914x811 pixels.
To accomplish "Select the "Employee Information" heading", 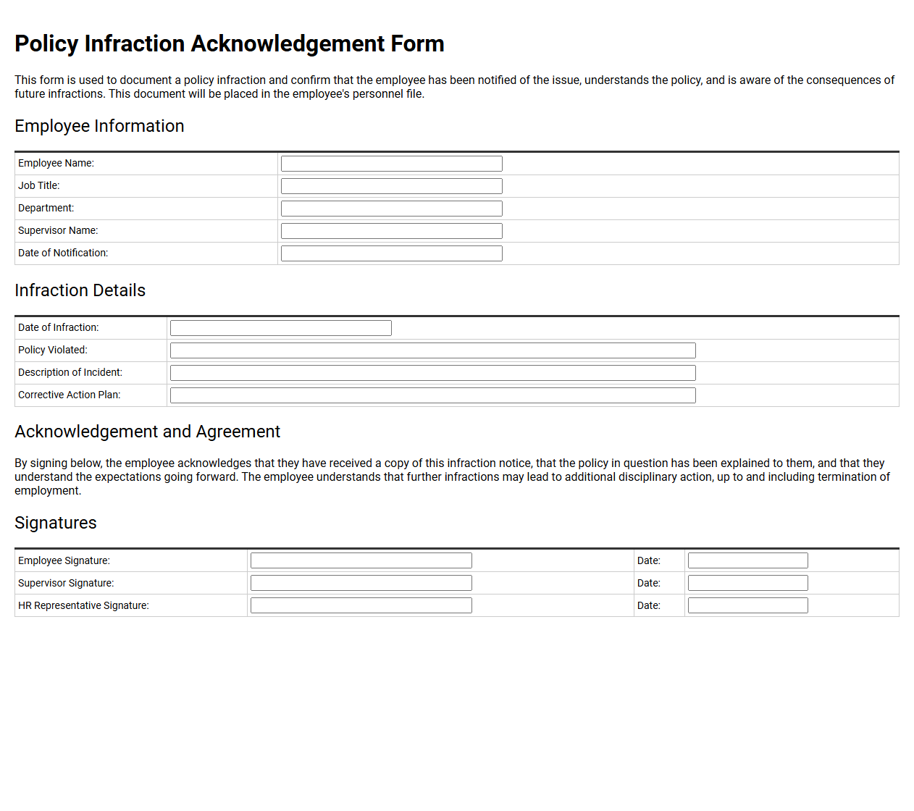I will [99, 126].
